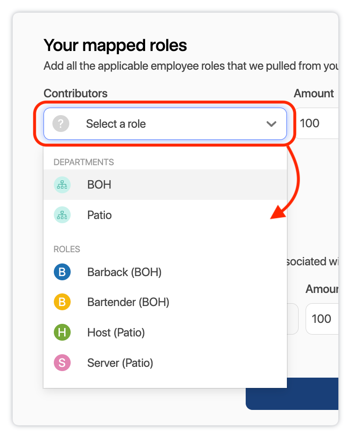
Task: Click the Patio department org-chart icon
Action: [x=62, y=215]
